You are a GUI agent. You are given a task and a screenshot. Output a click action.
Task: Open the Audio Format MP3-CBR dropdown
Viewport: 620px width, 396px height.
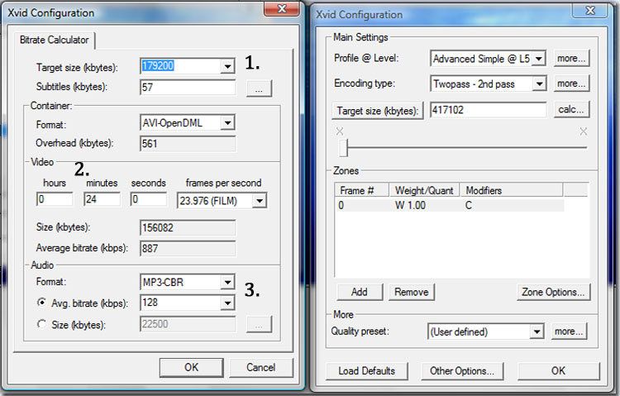coord(228,282)
